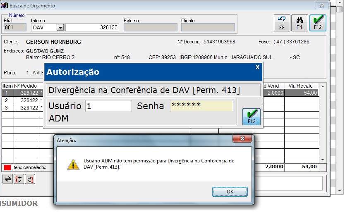Click the grid scrollbar up arrow
The image size is (345, 212).
pos(323,86)
